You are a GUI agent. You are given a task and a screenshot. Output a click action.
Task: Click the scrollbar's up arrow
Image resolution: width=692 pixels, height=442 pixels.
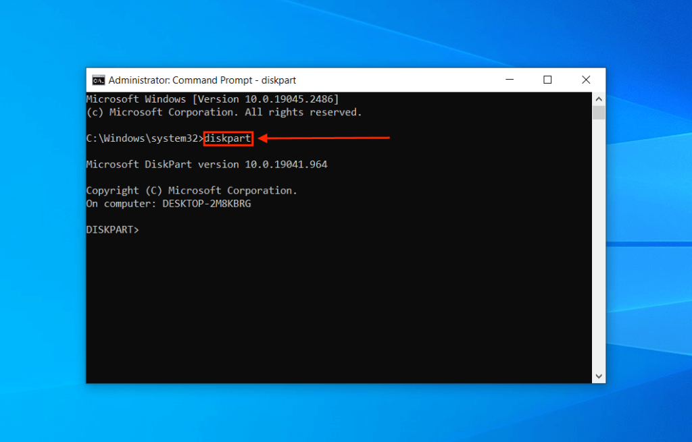598,98
